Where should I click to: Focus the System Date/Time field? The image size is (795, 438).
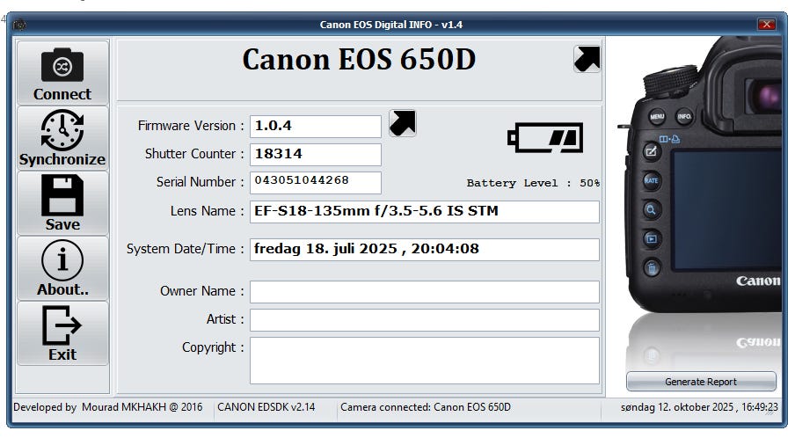coord(425,250)
